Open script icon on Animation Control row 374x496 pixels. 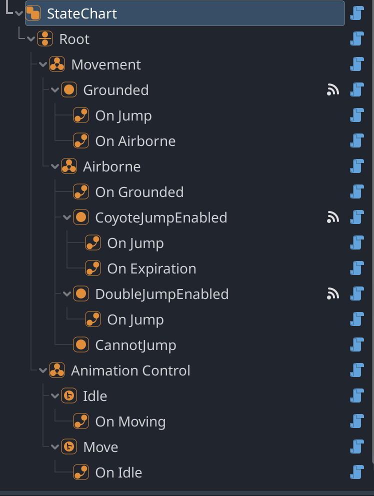coord(357,370)
